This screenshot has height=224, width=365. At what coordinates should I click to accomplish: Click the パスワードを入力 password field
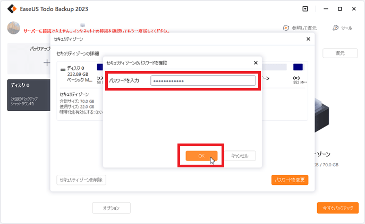pos(203,81)
